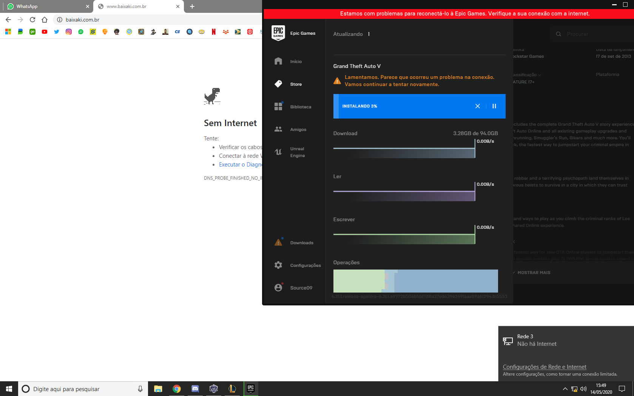Click the Epic Games logo in sidebar

click(278, 33)
